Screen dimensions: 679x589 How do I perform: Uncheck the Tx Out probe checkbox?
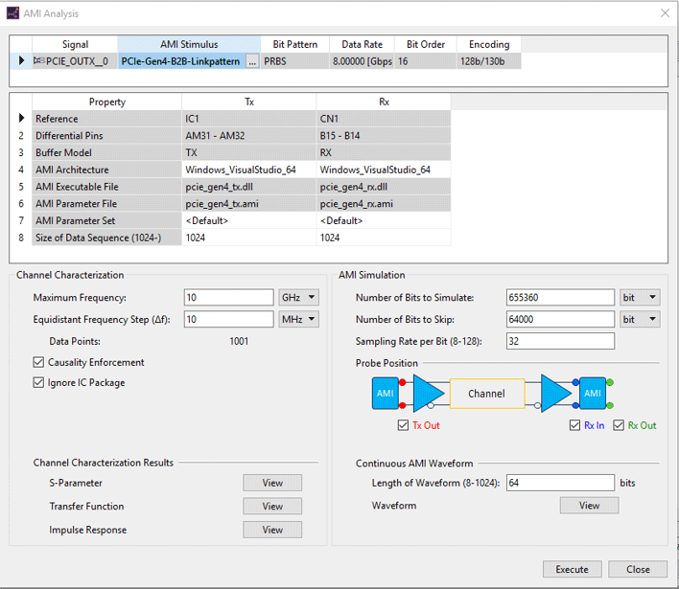403,425
